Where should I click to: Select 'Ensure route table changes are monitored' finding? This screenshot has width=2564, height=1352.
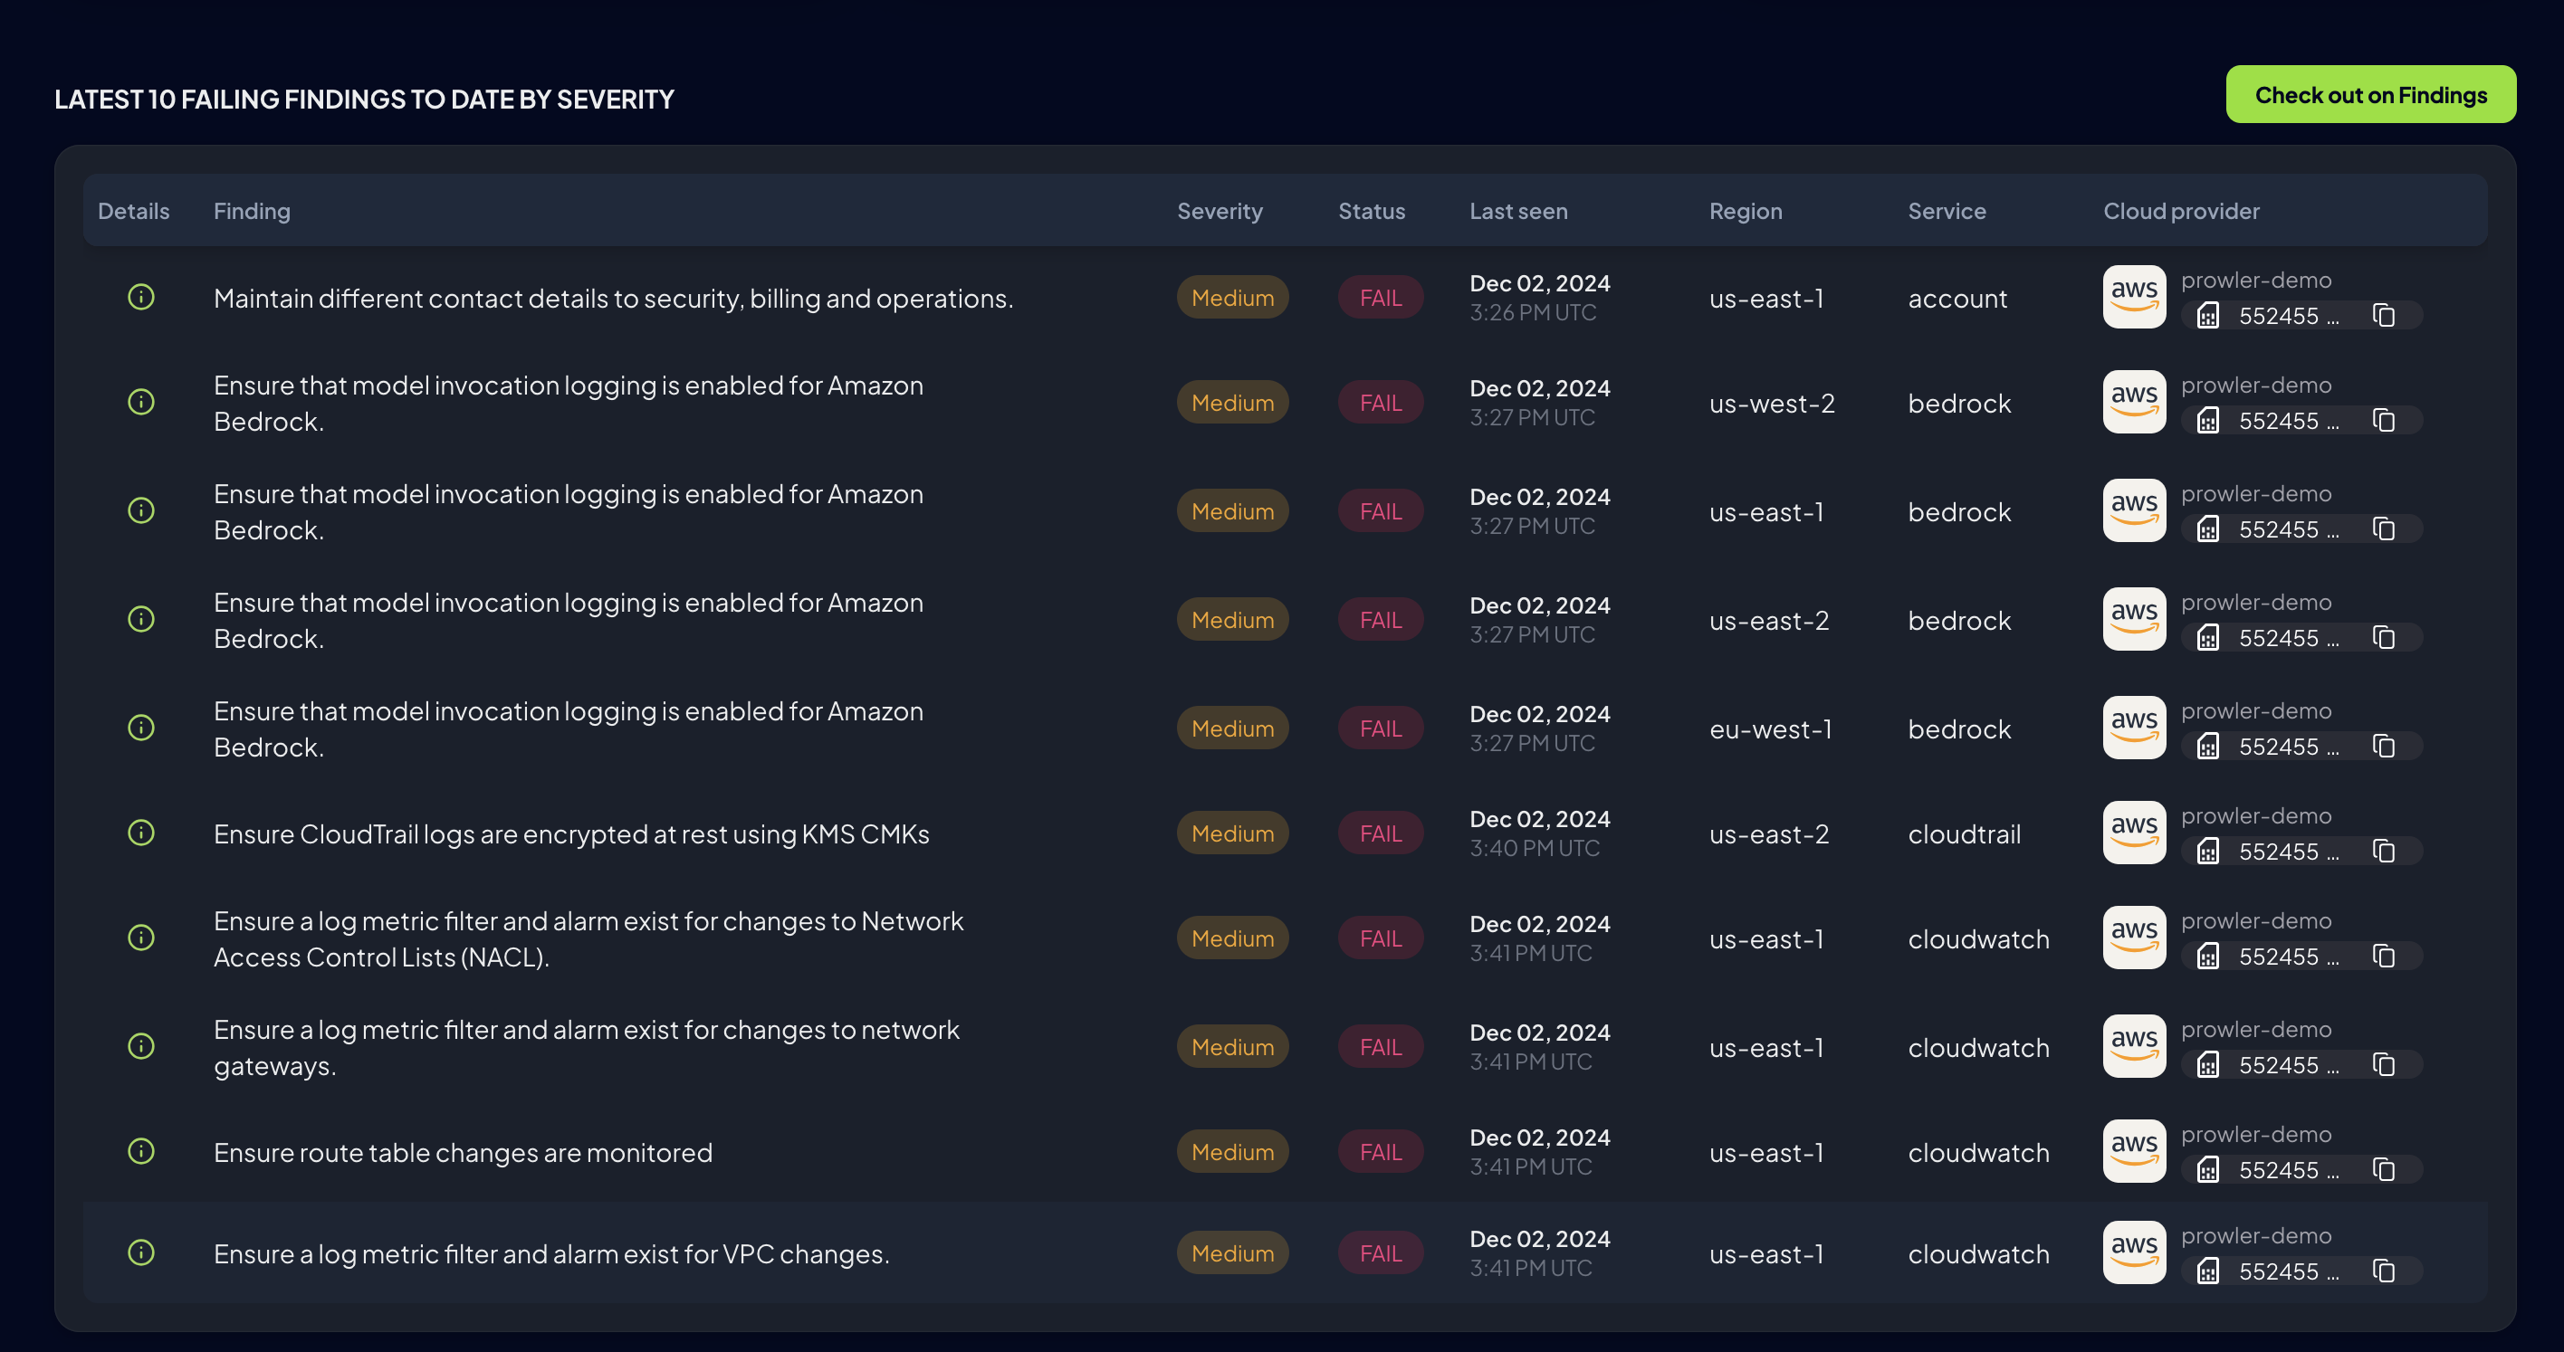coord(463,1152)
